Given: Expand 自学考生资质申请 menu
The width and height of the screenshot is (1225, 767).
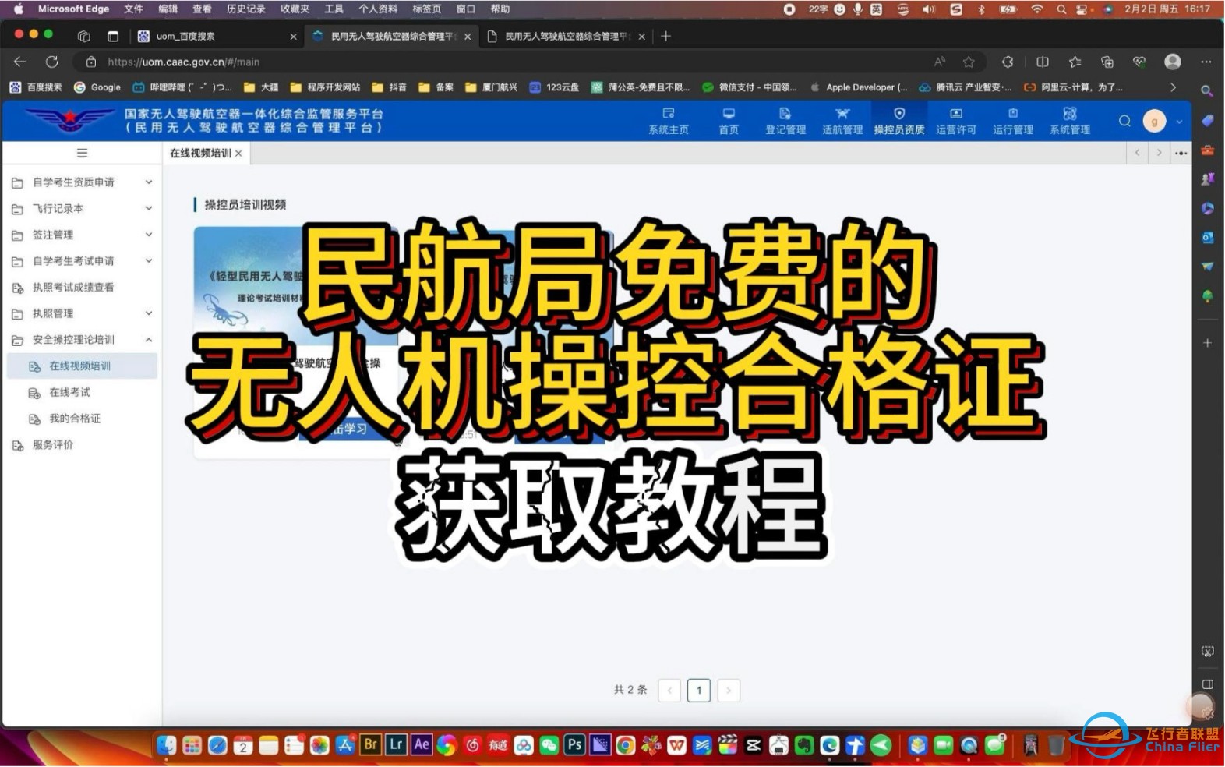Looking at the screenshot, I should coord(82,182).
